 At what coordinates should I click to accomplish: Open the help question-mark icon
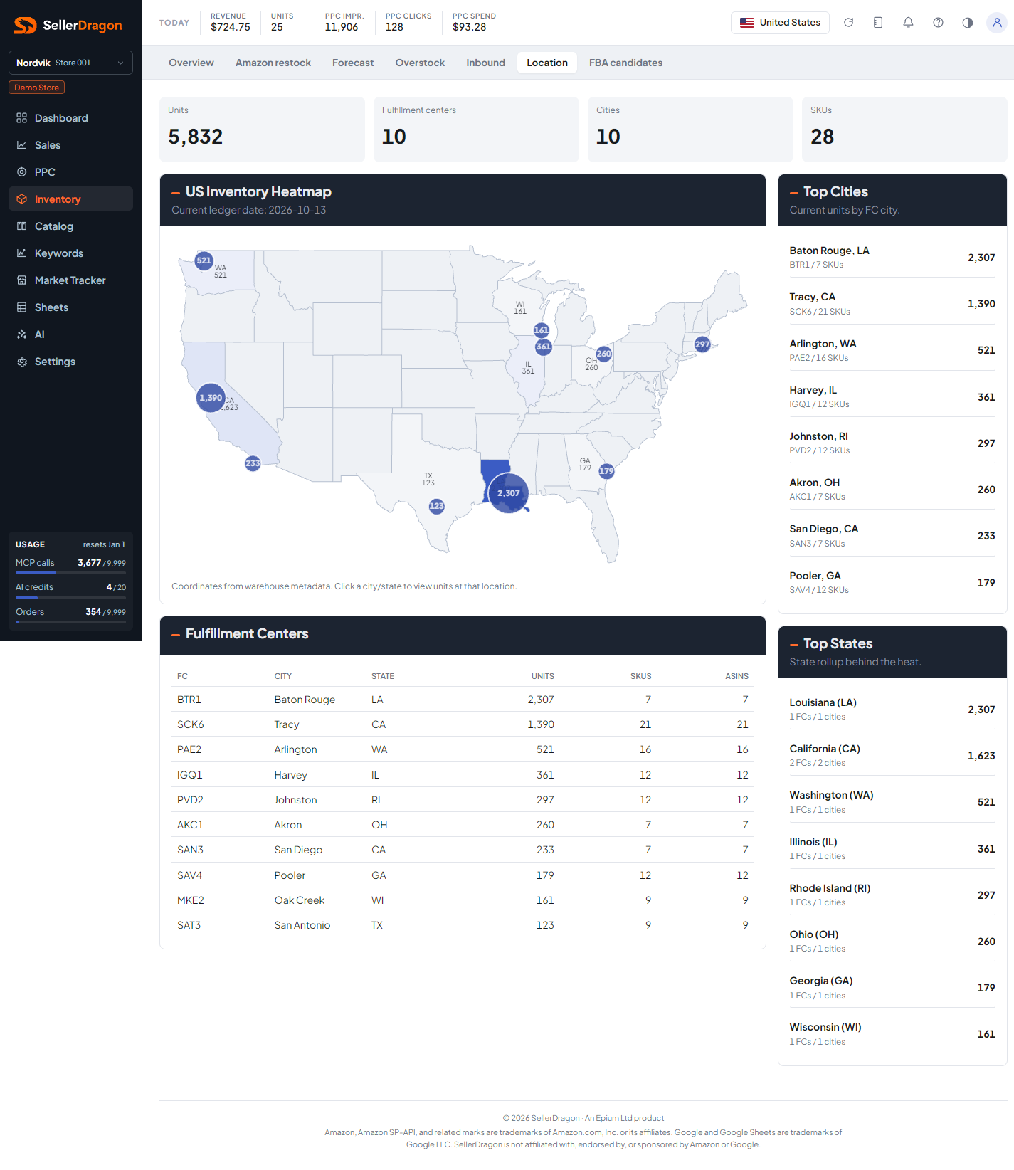(x=938, y=23)
